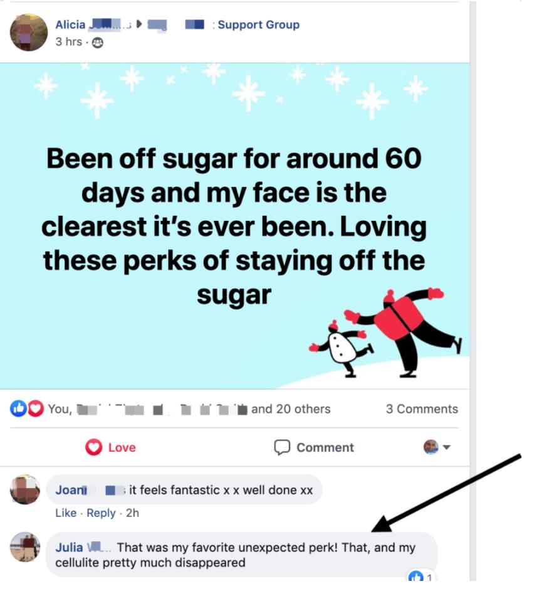Like Joan's comment
The image size is (534, 596).
(x=66, y=513)
